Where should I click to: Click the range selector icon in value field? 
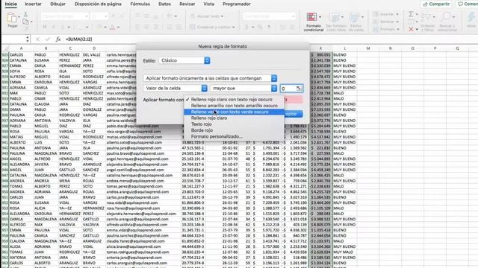tap(299, 89)
